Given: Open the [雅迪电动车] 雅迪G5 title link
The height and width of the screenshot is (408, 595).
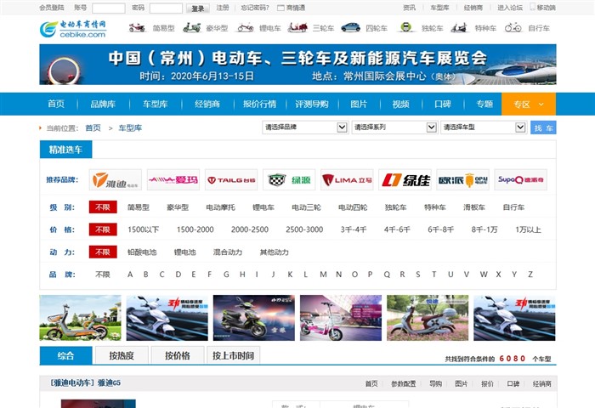Looking at the screenshot, I should click(85, 383).
